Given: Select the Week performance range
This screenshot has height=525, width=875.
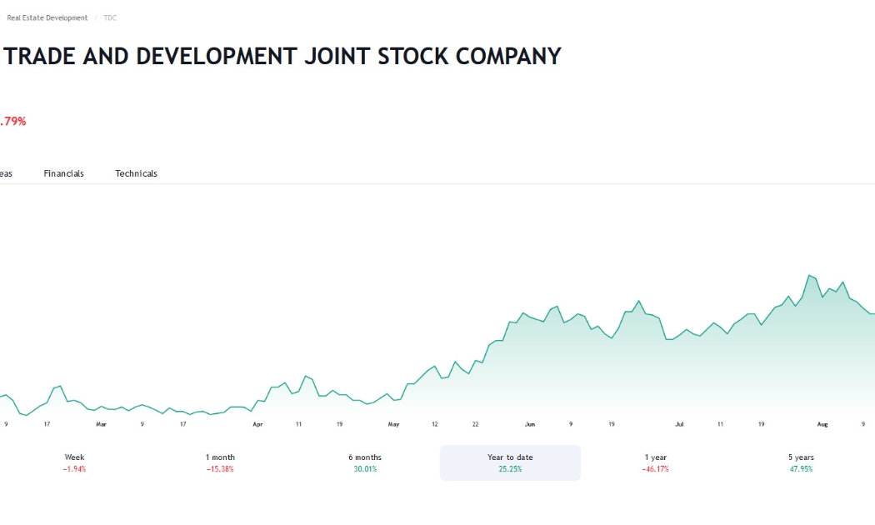Looking at the screenshot, I should [74, 462].
